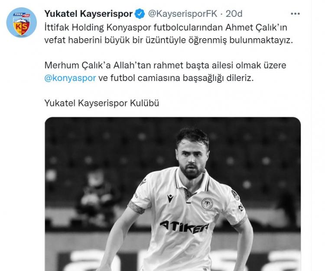325x271 pixels.
Task: Select the first paragraph mentioning Ahmet Çalık
Action: coord(169,34)
